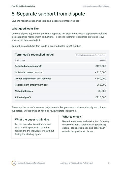Click the '5. Separate support from dispute' main heading

coord(48,14)
